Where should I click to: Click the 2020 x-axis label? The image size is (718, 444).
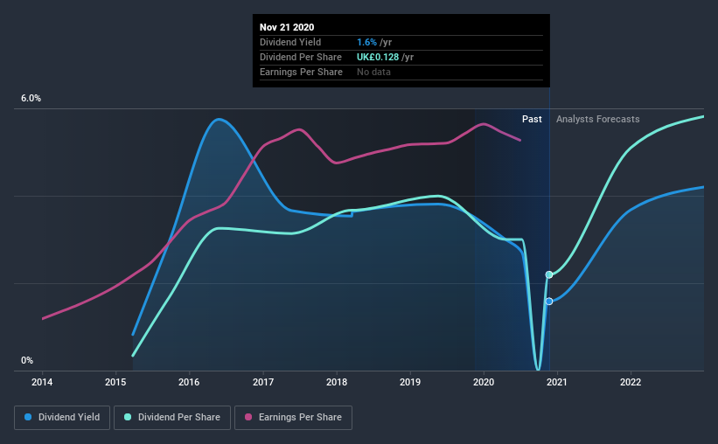tap(484, 382)
